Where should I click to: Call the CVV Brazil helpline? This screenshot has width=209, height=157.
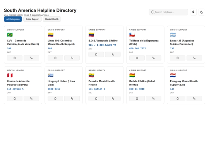click(x=31, y=58)
